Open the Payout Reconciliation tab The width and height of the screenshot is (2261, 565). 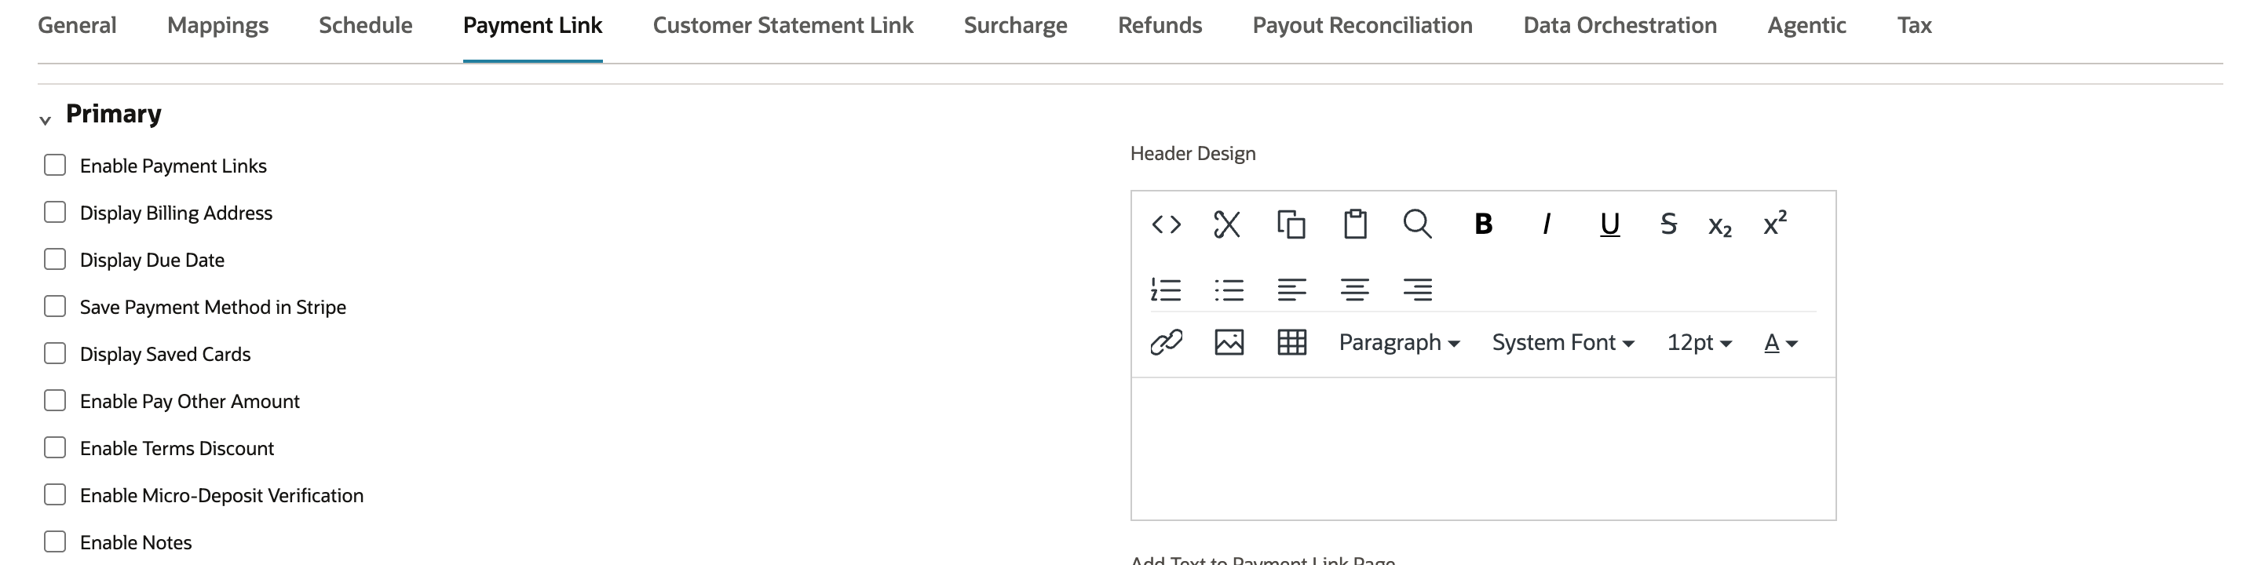(1362, 25)
